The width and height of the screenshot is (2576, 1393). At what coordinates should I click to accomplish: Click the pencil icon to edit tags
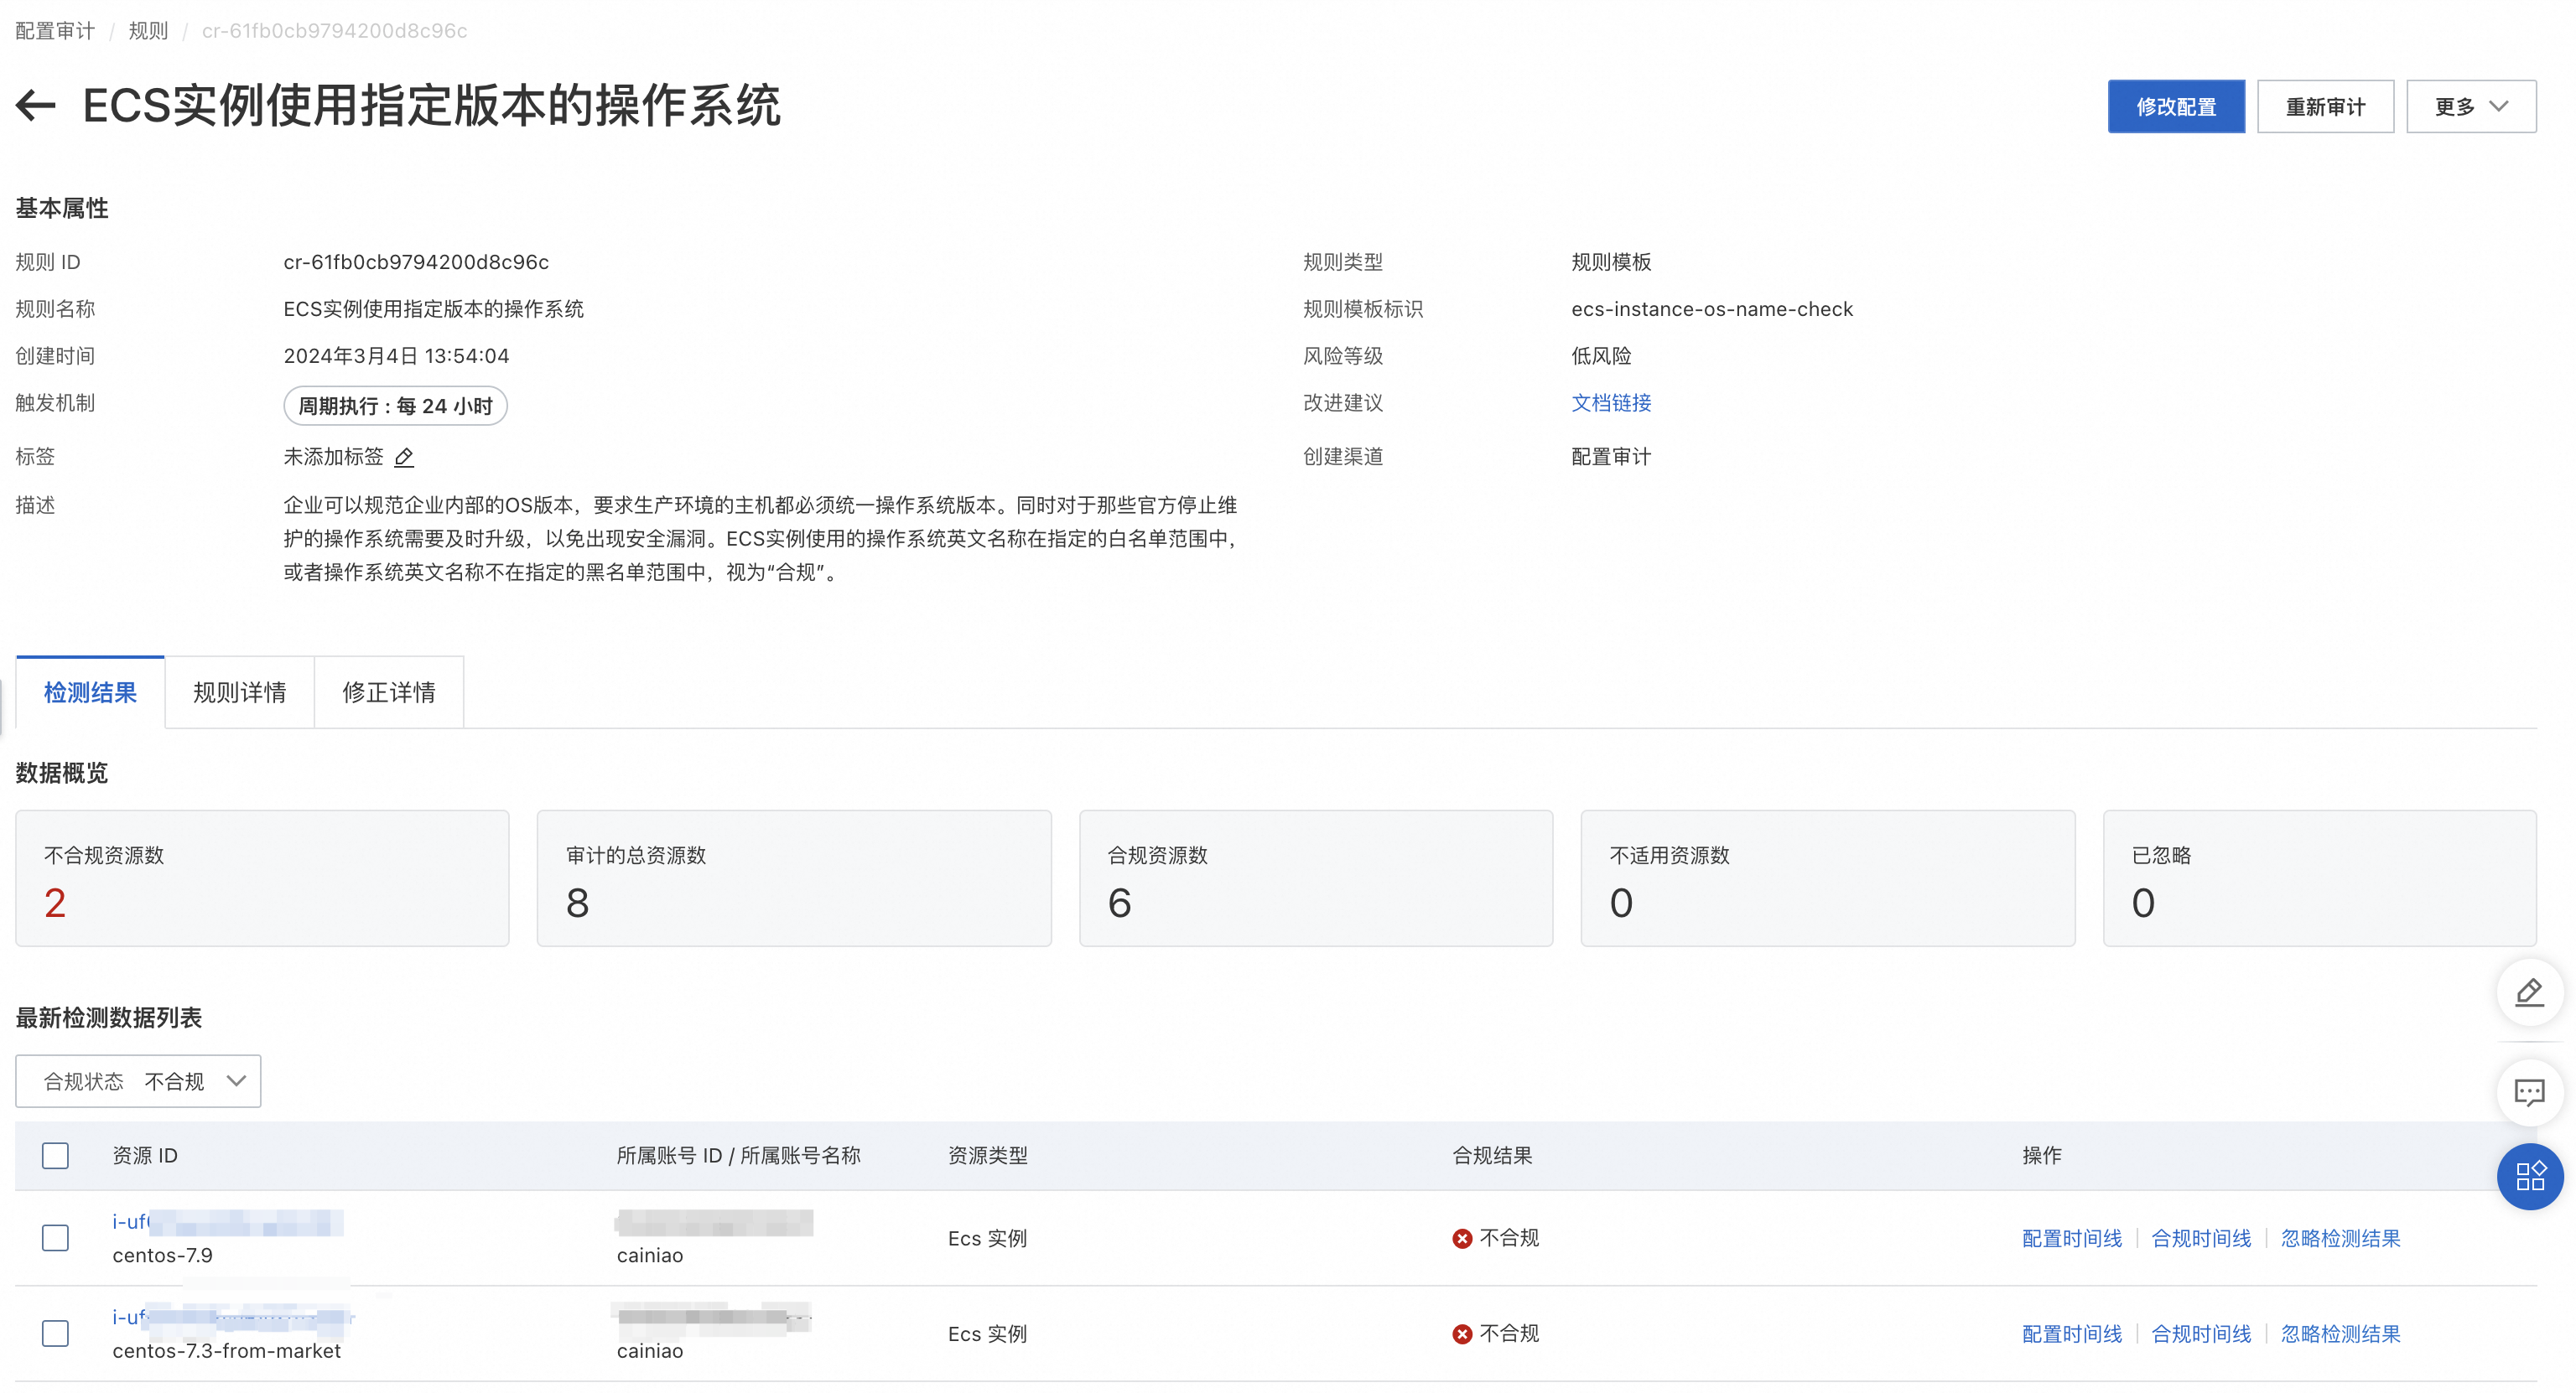pyautogui.click(x=404, y=458)
